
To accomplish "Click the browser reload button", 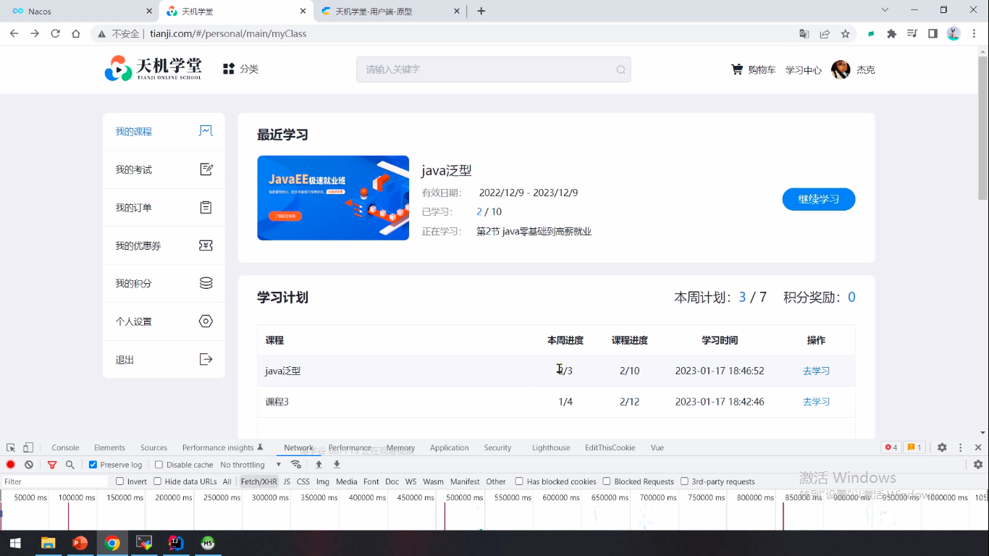I will [55, 33].
